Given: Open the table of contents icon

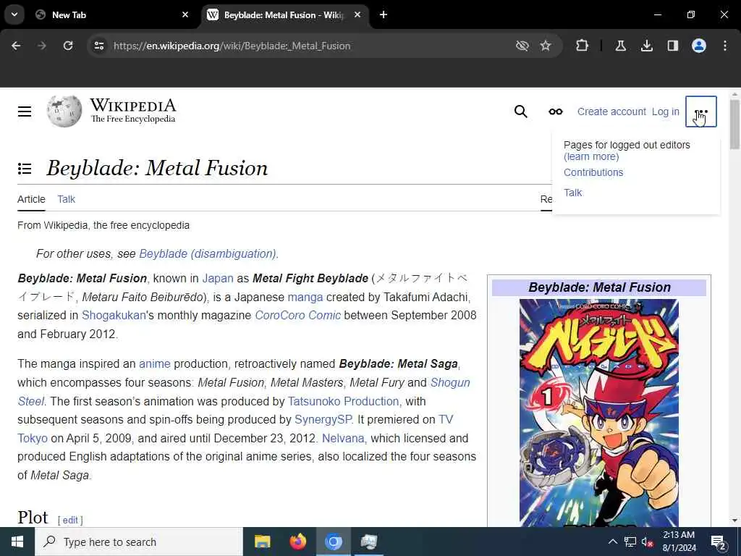Looking at the screenshot, I should (x=25, y=168).
